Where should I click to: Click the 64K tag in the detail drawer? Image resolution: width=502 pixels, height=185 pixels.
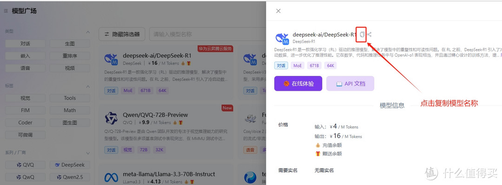[330, 66]
